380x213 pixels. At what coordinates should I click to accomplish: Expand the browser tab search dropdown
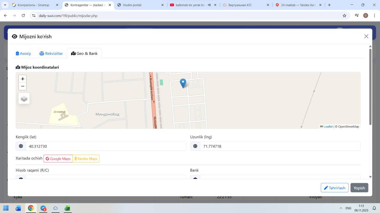point(5,5)
